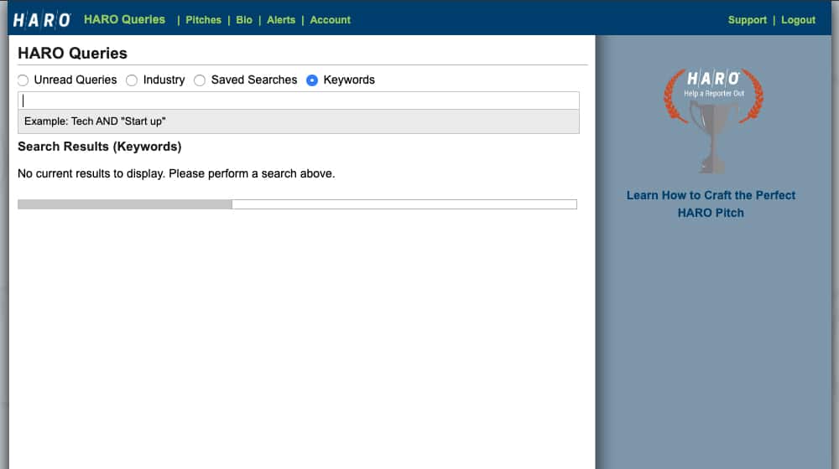This screenshot has width=839, height=469.
Task: Open the Bio section
Action: 244,20
